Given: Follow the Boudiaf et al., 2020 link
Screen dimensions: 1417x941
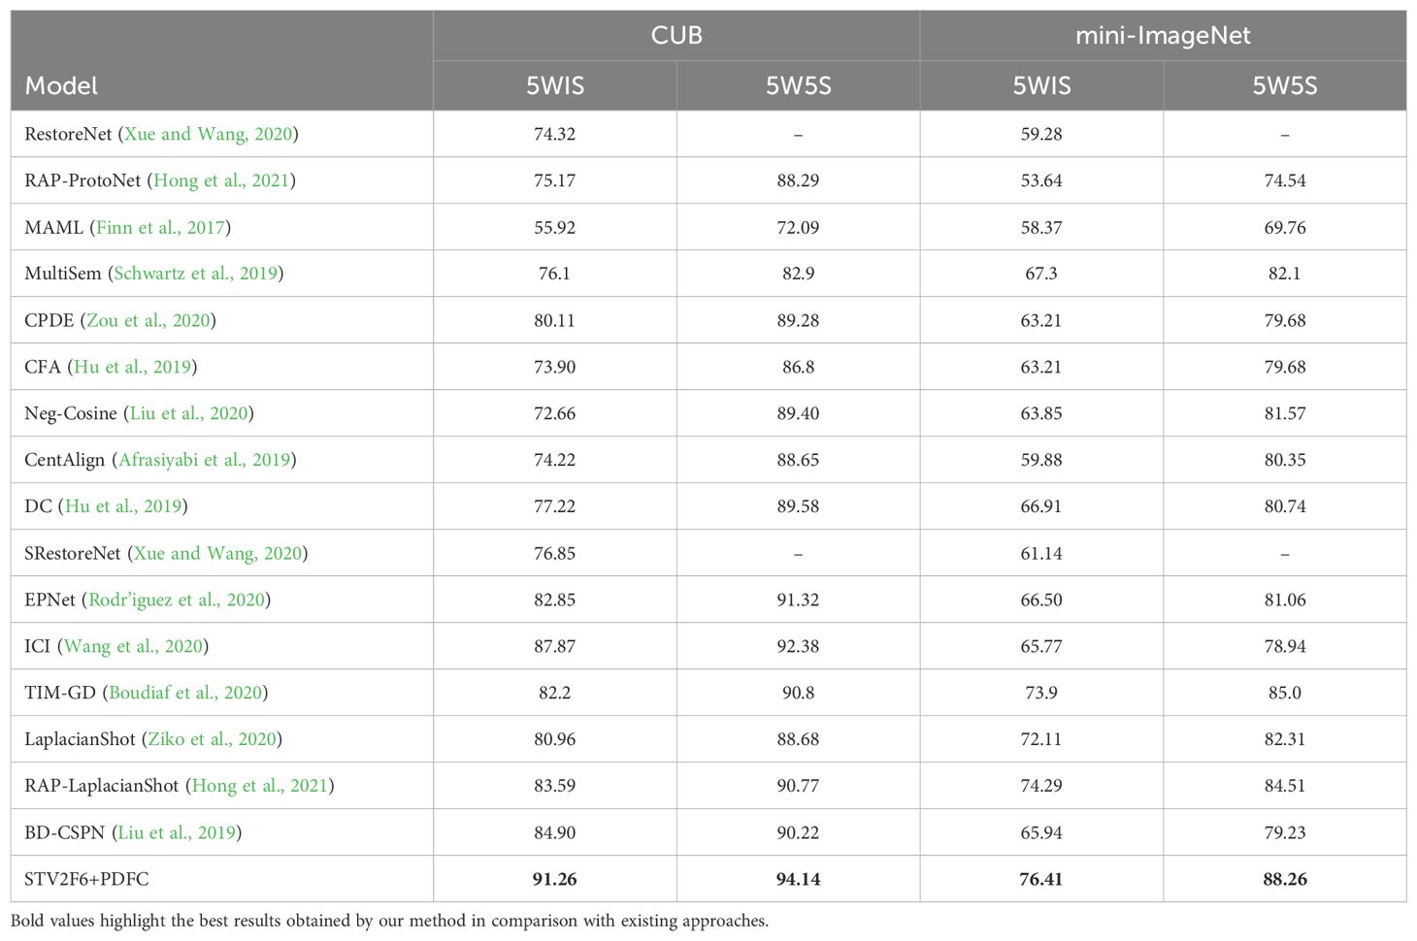Looking at the screenshot, I should click(185, 693).
